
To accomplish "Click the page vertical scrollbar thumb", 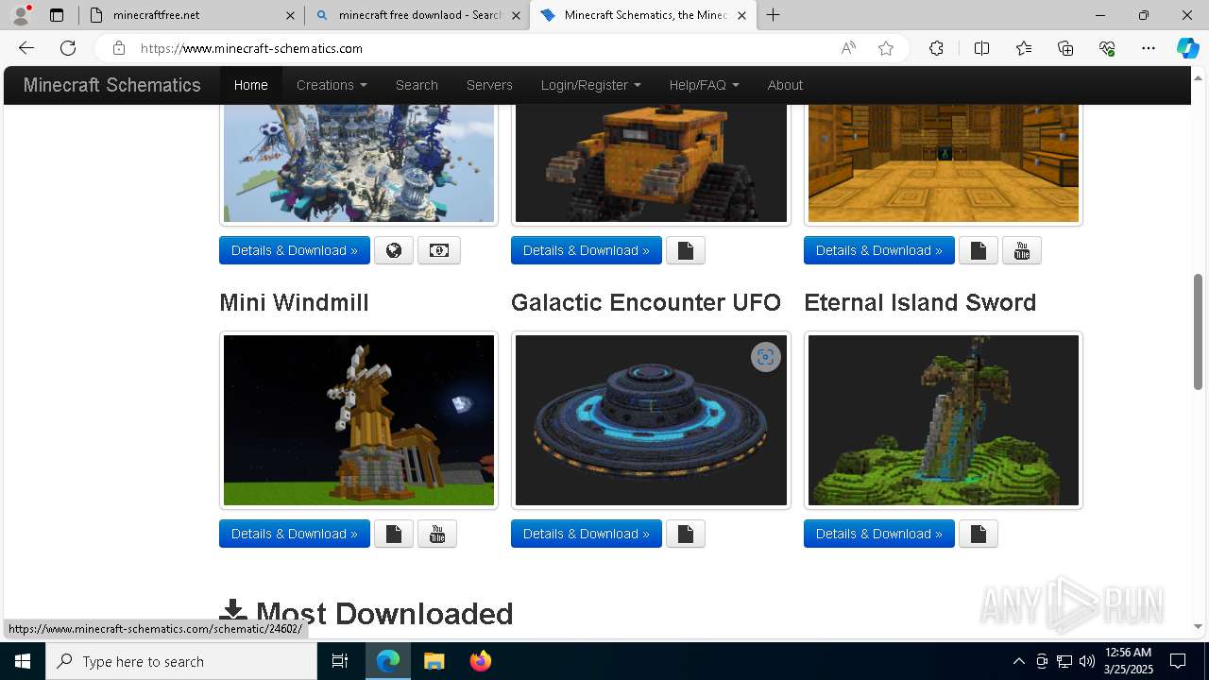I will pyautogui.click(x=1199, y=331).
